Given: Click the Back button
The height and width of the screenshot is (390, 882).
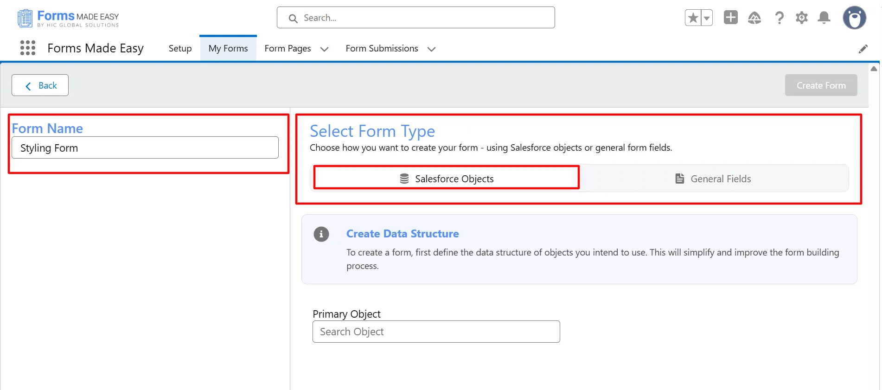Looking at the screenshot, I should (40, 85).
